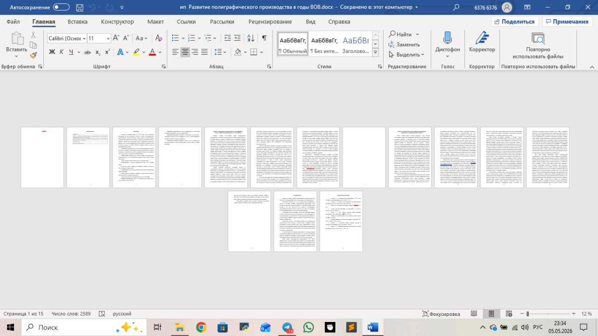598x336 pixels.
Task: Toggle strikethrough formatting
Action: [87, 52]
